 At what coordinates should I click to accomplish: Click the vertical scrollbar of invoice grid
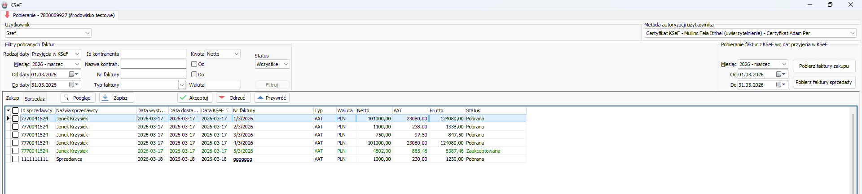853,153
